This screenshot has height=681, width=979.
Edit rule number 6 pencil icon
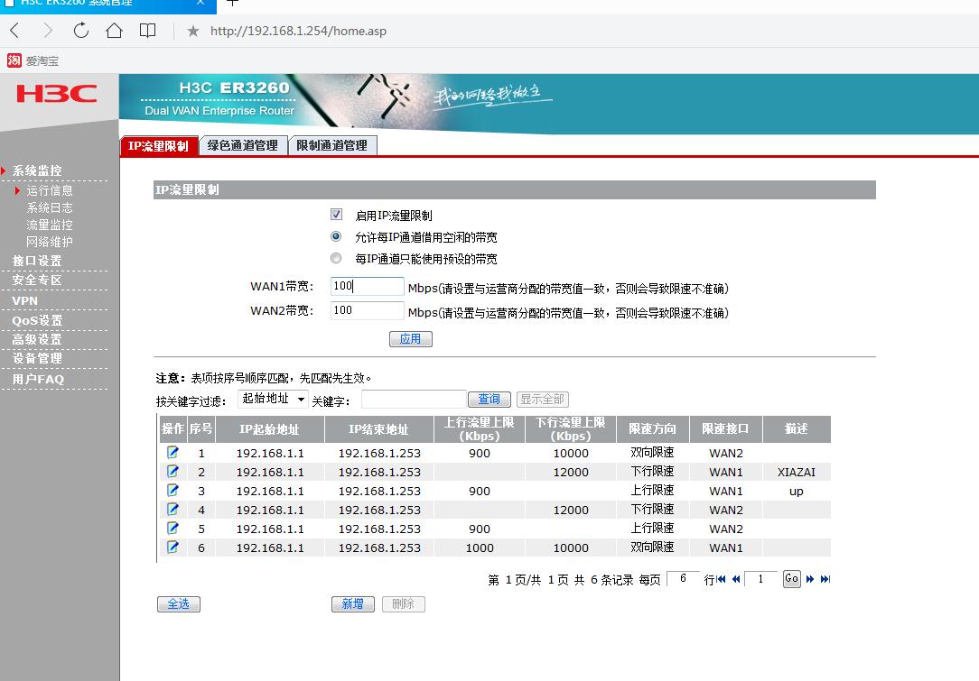click(172, 547)
